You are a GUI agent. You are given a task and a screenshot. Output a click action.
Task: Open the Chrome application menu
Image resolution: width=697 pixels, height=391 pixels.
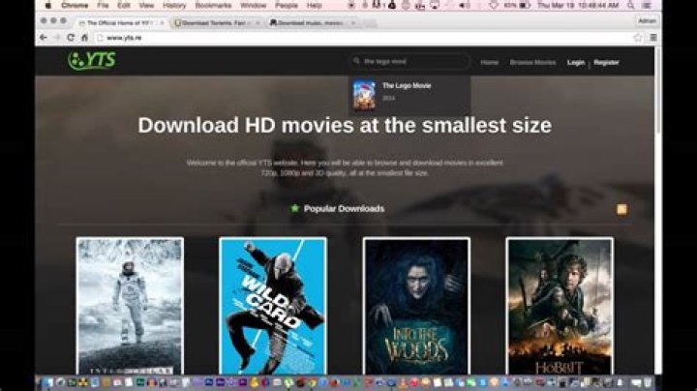click(75, 6)
